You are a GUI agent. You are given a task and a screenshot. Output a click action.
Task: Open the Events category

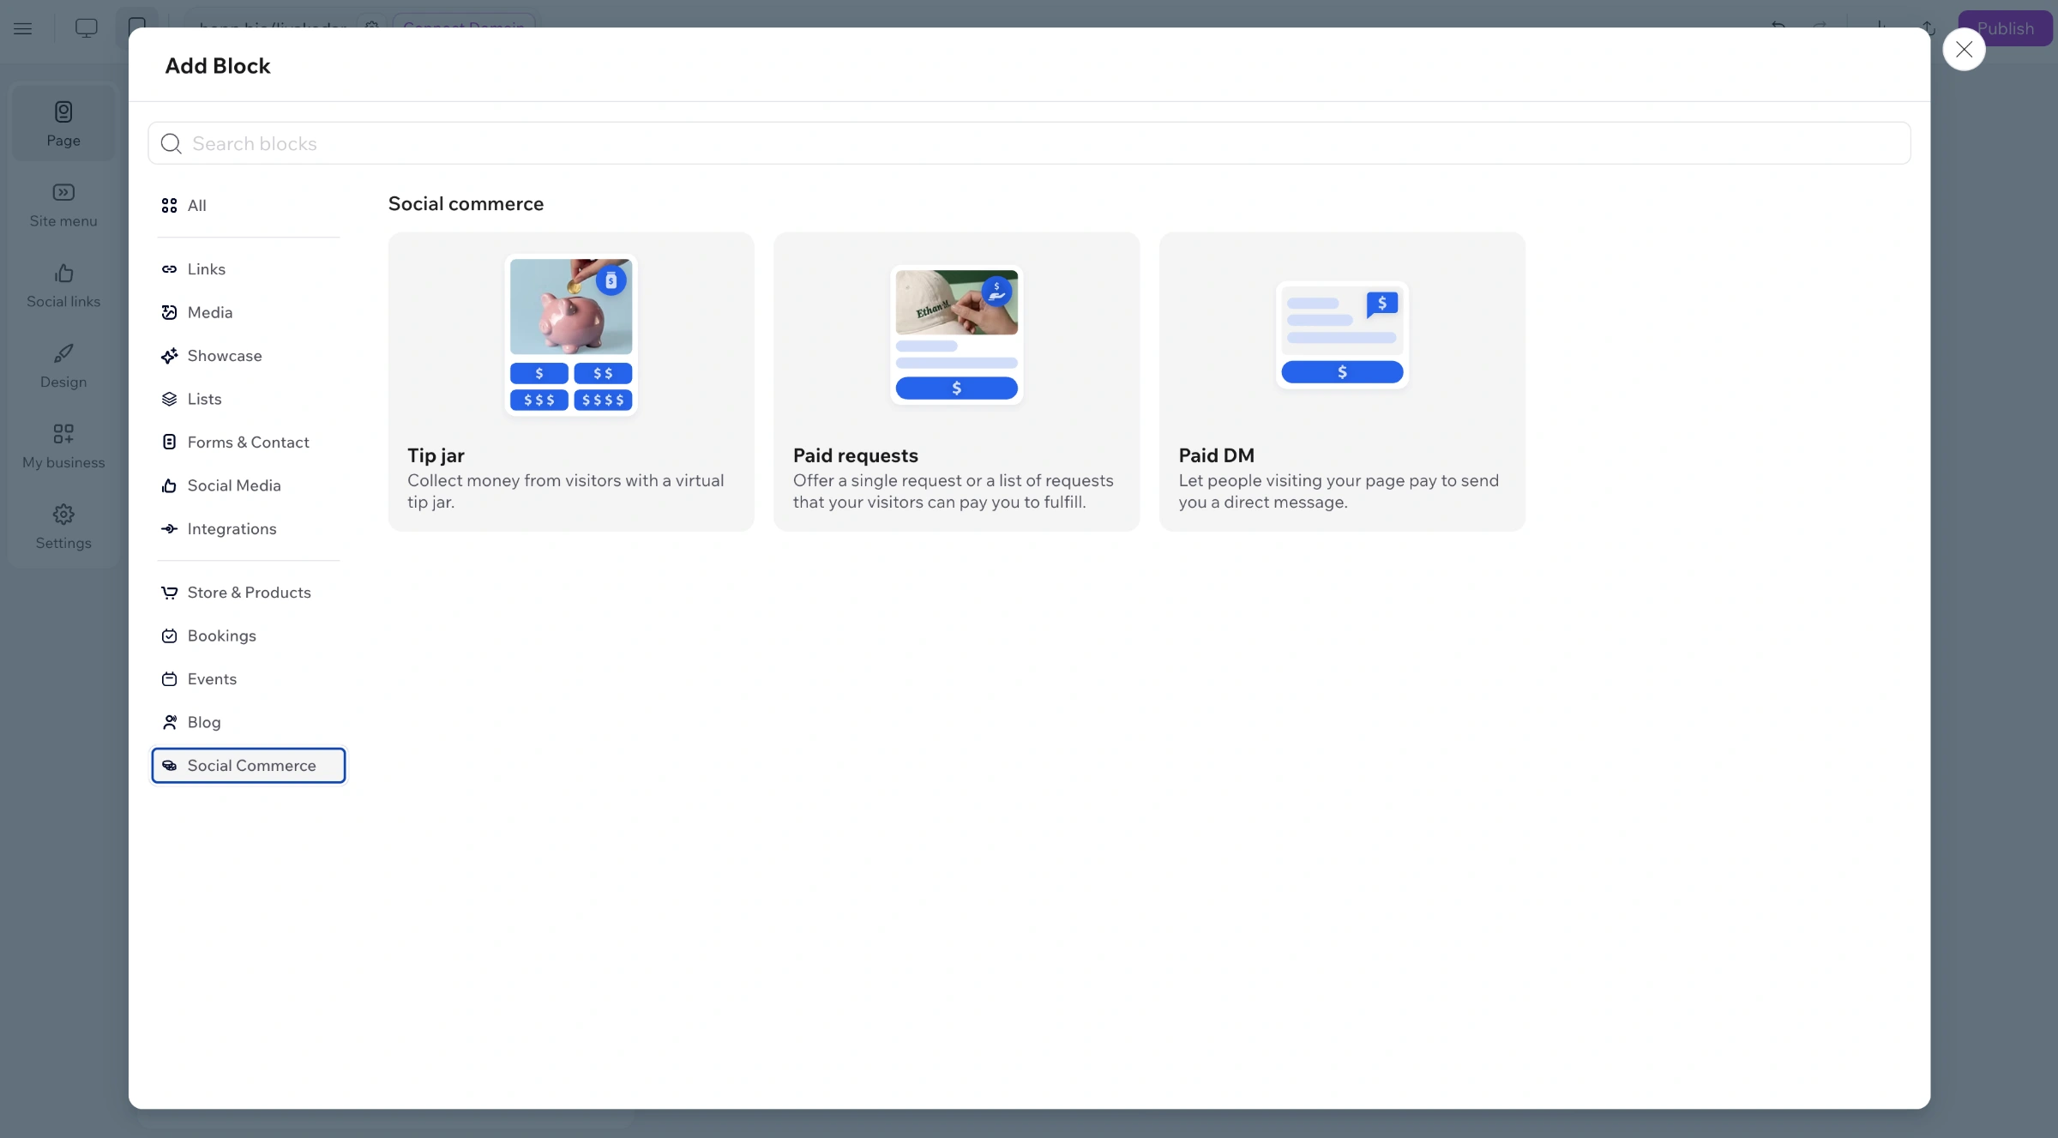coord(249,679)
